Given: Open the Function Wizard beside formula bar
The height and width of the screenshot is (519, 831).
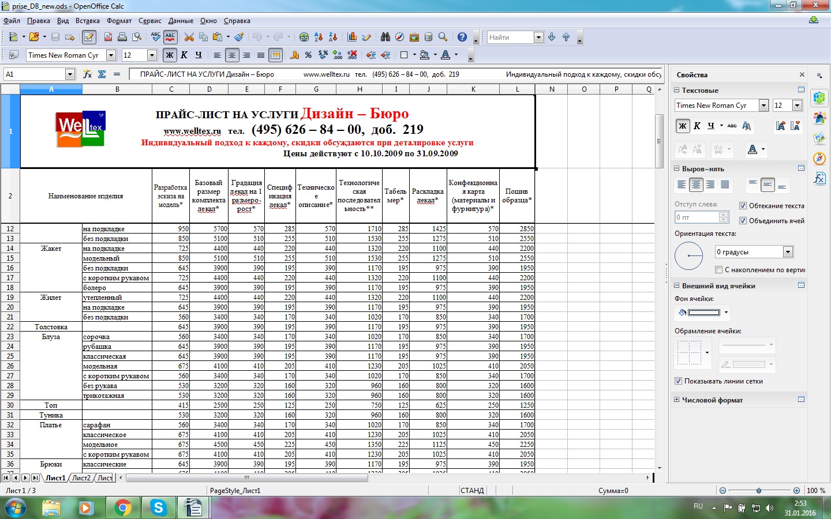Looking at the screenshot, I should (87, 74).
